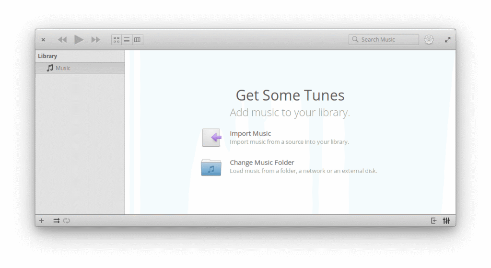Image resolution: width=491 pixels, height=268 pixels.
Task: Switch to list view
Action: (127, 40)
